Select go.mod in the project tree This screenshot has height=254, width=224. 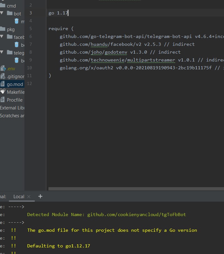coord(15,84)
